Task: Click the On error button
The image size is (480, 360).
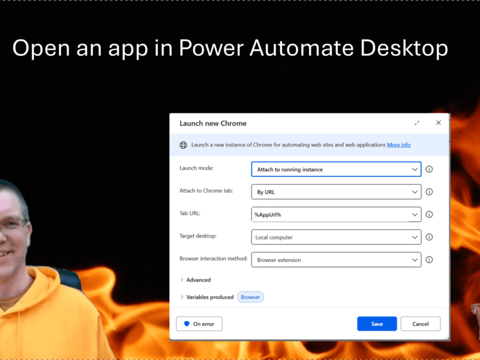Action: click(x=199, y=324)
